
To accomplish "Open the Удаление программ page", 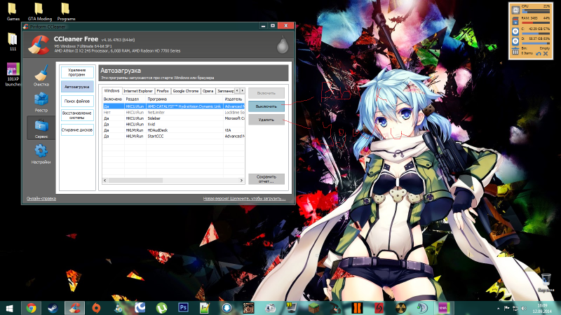I will tap(77, 73).
